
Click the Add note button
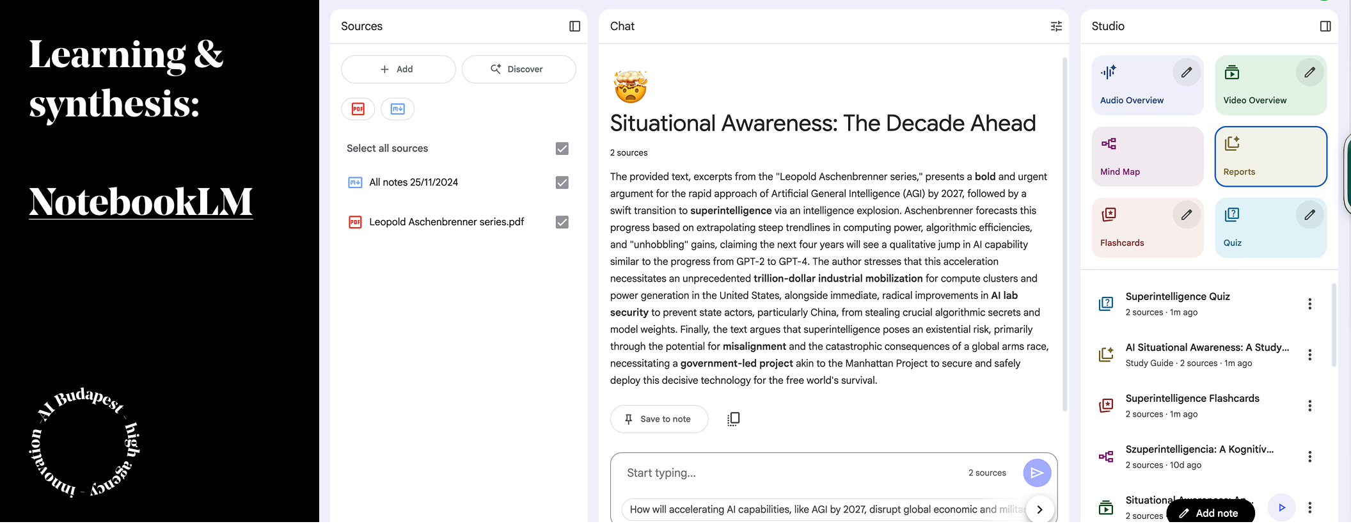[1210, 512]
